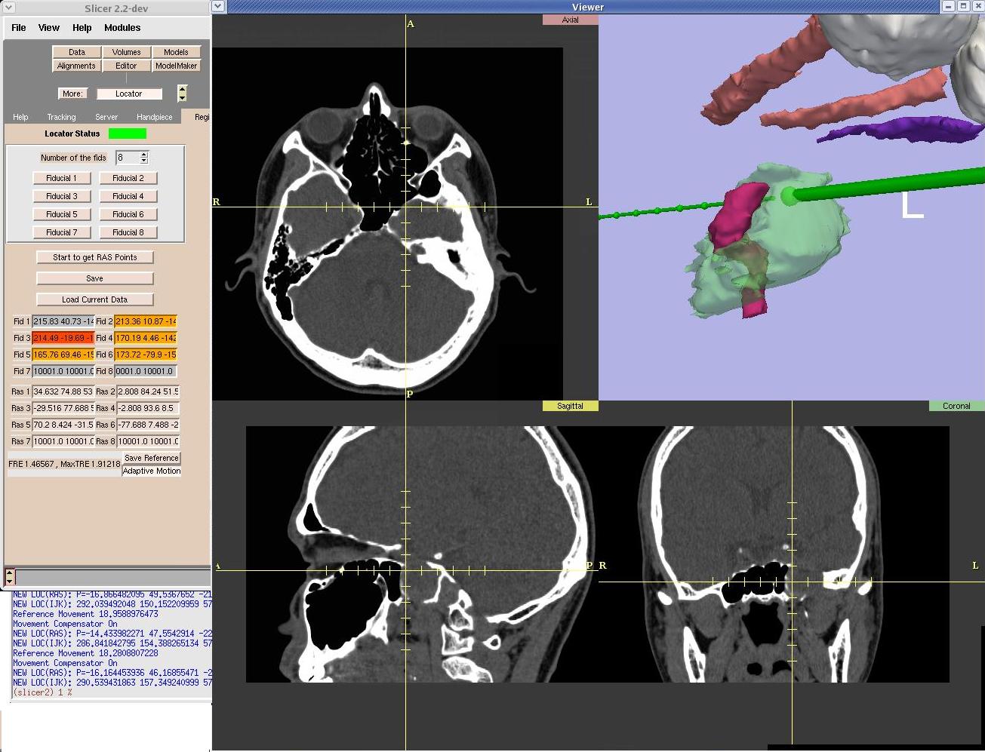
Task: Switch to the Tracking tab
Action: pos(61,117)
